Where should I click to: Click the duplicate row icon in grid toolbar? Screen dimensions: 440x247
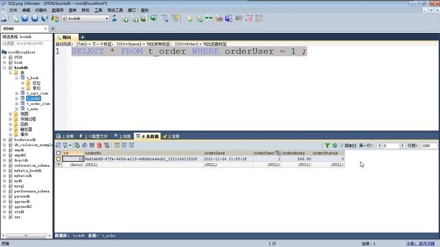85,145
